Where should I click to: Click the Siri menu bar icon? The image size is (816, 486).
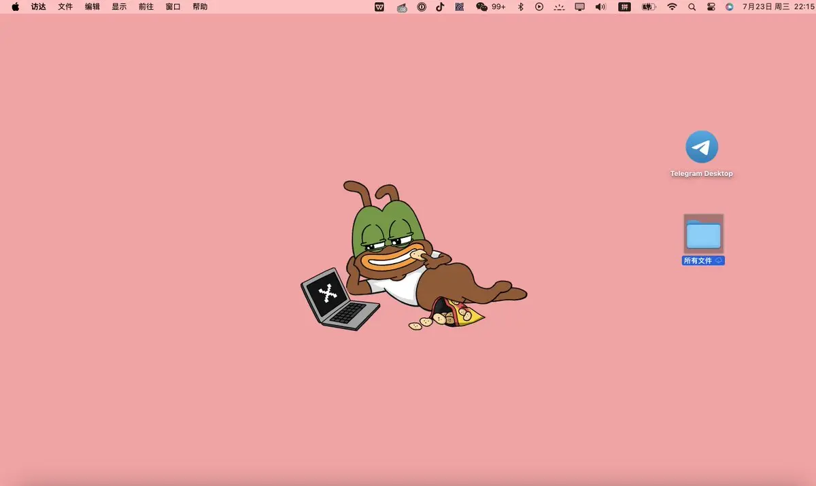730,7
